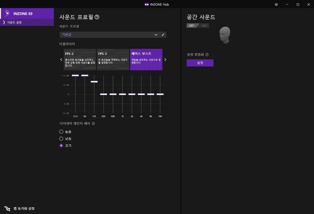Screen dimensions: 314x214
Task: Click help icon next to 음장 맞춤화
Action: [x=207, y=55]
